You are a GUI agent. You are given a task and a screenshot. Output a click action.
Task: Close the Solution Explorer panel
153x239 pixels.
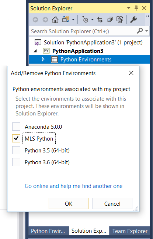[x=144, y=8]
